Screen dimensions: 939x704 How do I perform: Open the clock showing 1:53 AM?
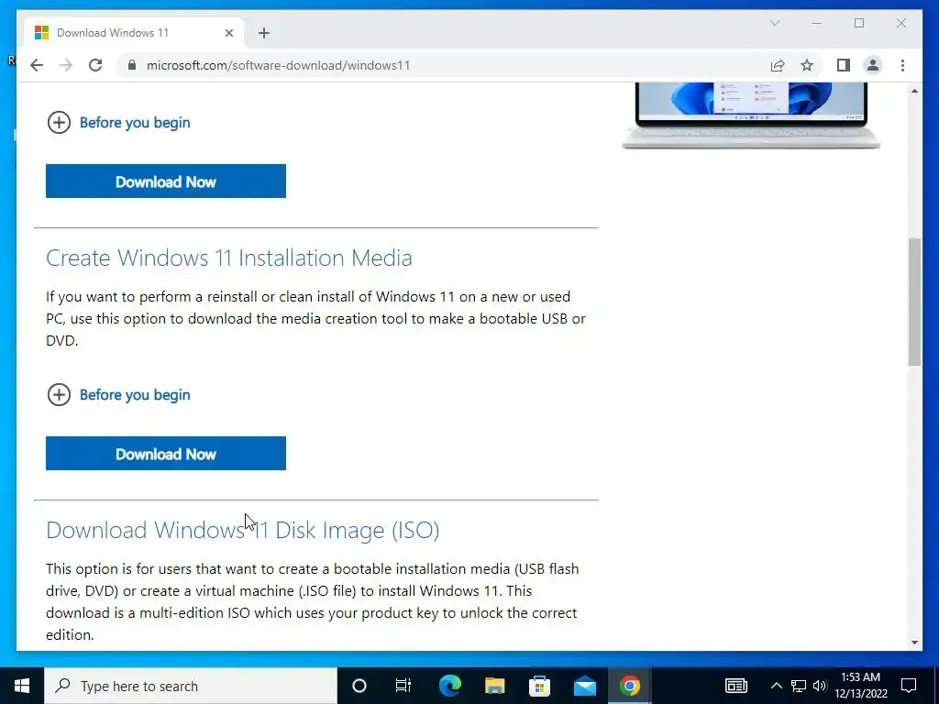(860, 686)
